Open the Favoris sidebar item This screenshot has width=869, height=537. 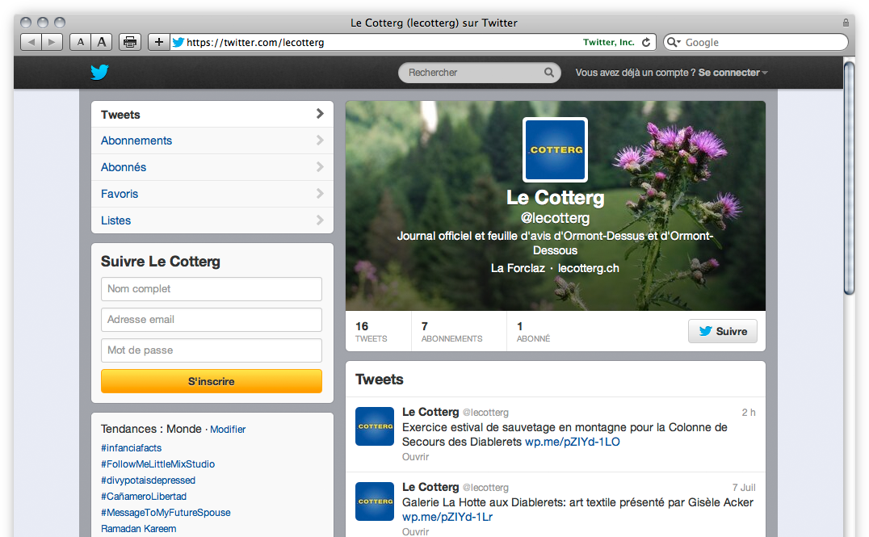click(x=212, y=194)
